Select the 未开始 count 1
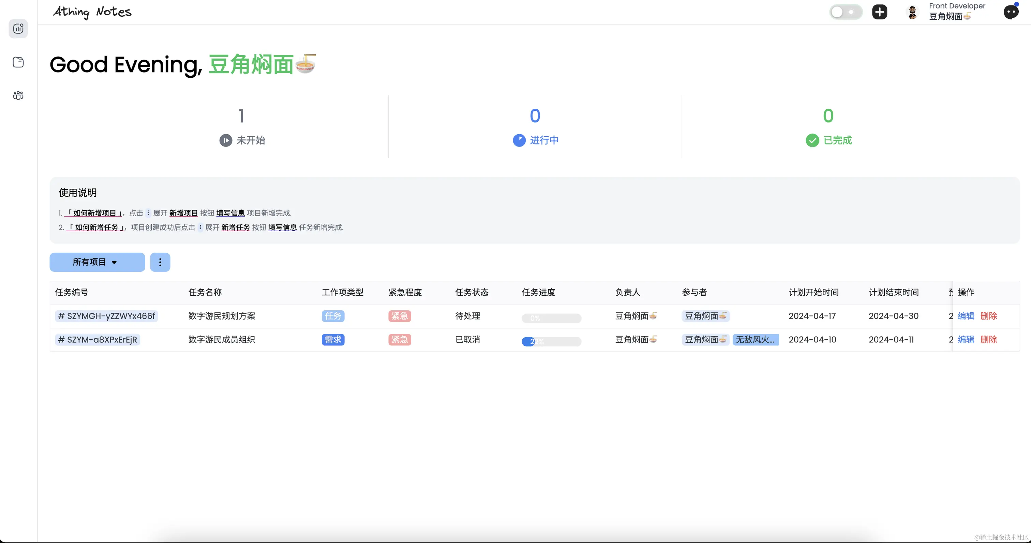Image resolution: width=1031 pixels, height=543 pixels. tap(241, 116)
